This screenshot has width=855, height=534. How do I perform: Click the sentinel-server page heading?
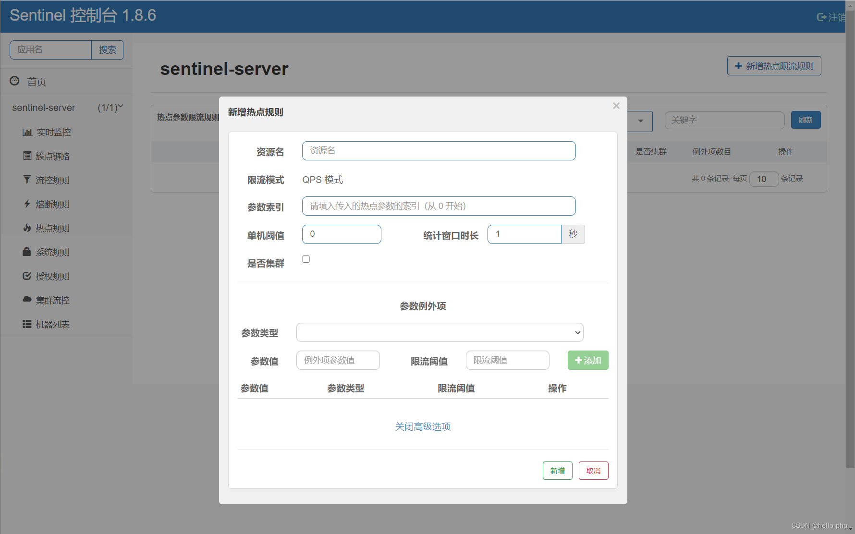[x=224, y=69]
